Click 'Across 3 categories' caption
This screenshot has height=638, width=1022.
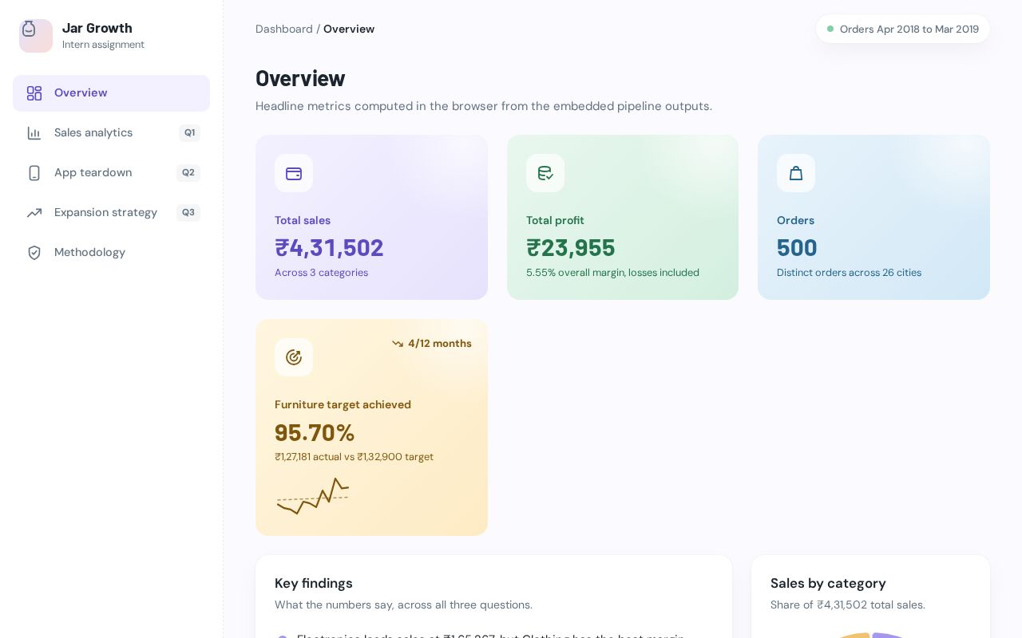coord(321,273)
